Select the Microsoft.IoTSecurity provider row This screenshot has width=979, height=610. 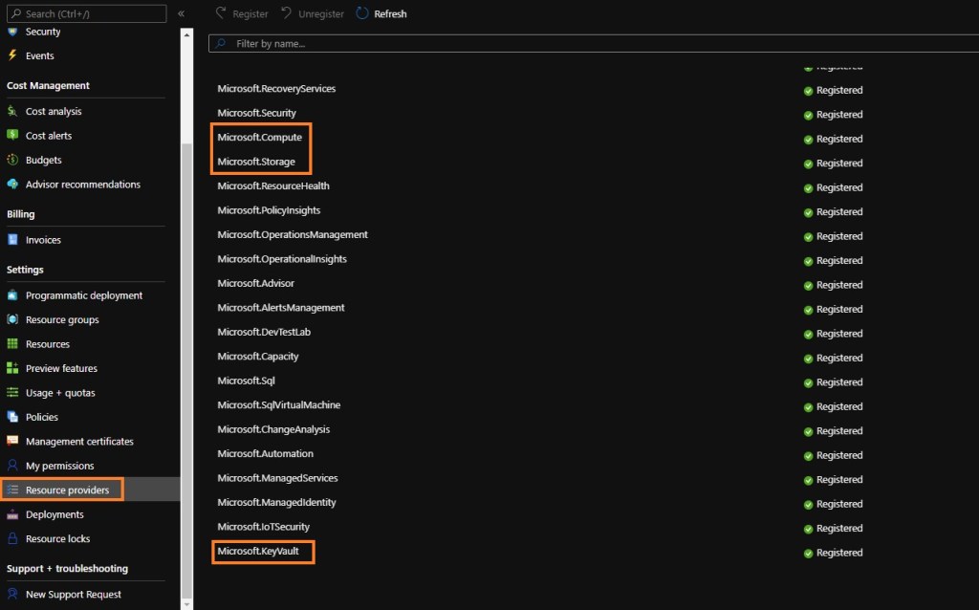[593, 527]
